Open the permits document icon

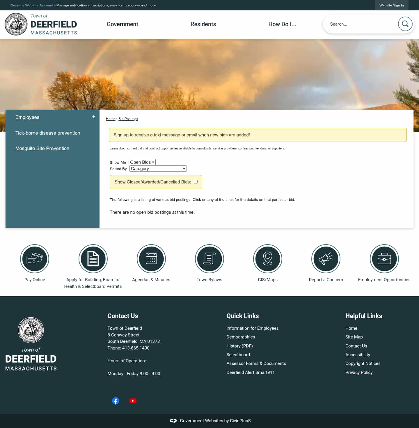(x=93, y=259)
